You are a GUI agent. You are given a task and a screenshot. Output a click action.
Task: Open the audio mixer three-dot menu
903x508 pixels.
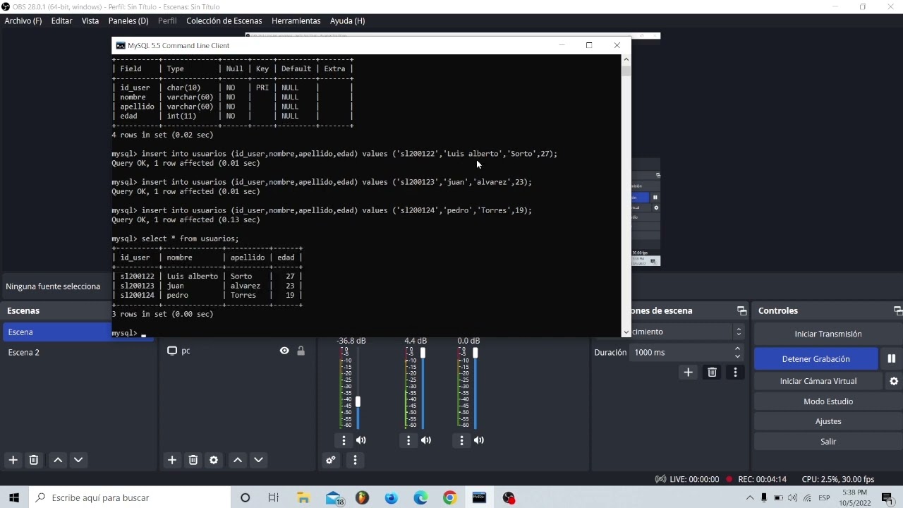[355, 460]
